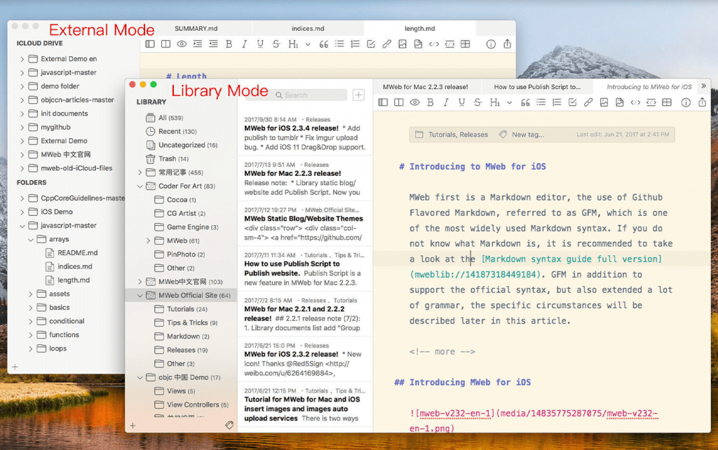Click Markdown syntax guide full version link
The image size is (718, 450).
(571, 259)
